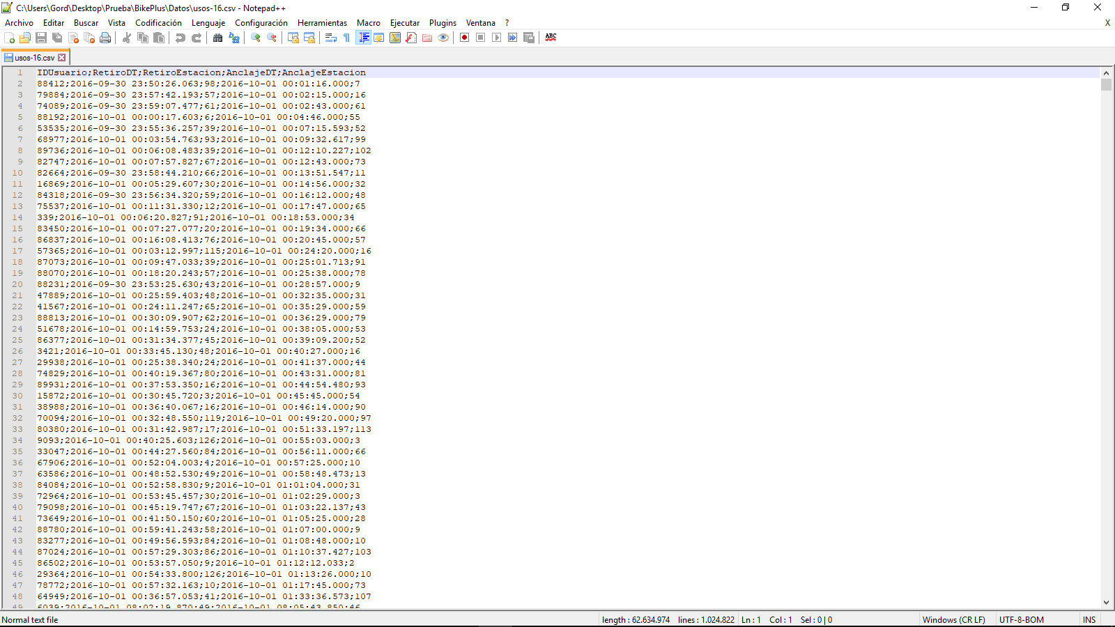
Task: Undo the last action via toolbar
Action: pos(180,38)
